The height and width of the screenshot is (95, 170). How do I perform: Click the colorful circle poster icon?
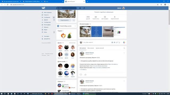(124, 42)
